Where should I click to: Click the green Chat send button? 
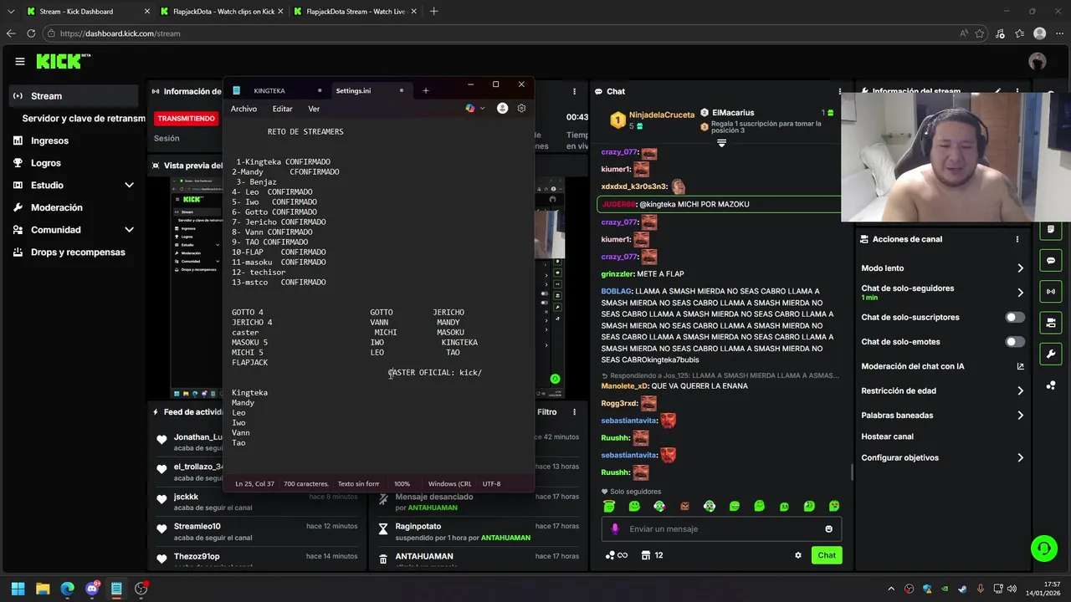click(827, 555)
